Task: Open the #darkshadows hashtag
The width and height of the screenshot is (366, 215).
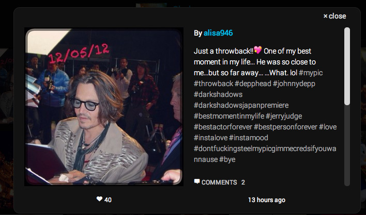Action: pos(218,94)
